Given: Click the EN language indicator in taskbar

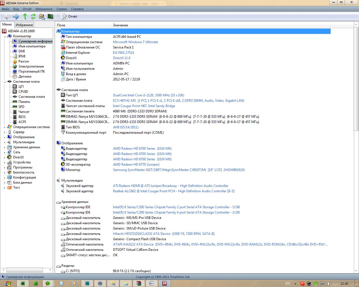Looking at the screenshot, I should (287, 284).
